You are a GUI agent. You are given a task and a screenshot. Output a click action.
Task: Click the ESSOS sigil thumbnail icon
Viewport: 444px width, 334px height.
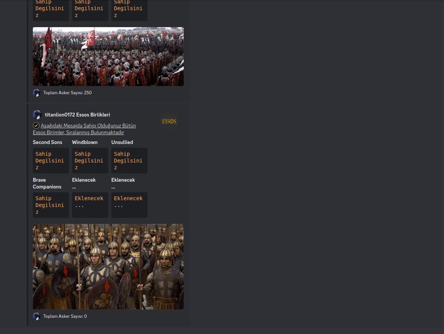click(169, 121)
